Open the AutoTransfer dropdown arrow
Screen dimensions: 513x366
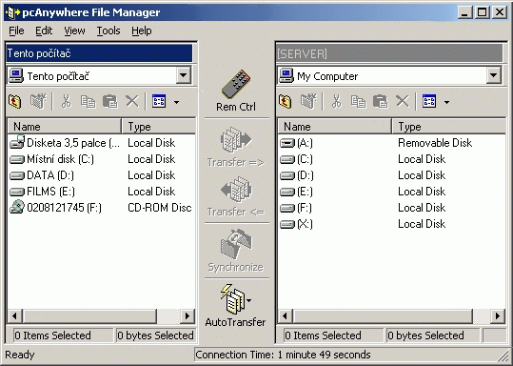coord(249,300)
